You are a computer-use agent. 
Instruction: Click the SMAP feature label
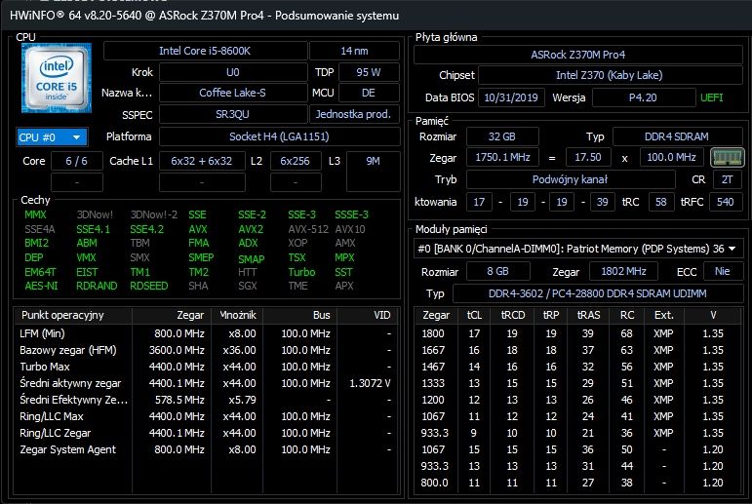tap(252, 259)
